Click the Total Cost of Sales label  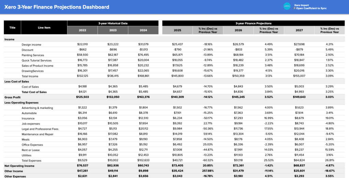[x=34, y=92]
